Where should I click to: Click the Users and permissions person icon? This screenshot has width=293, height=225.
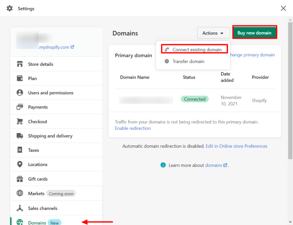[x=20, y=93]
